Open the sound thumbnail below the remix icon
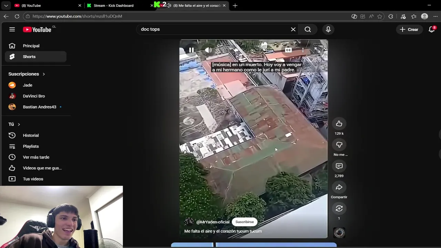This screenshot has width=441, height=248. 339,233
